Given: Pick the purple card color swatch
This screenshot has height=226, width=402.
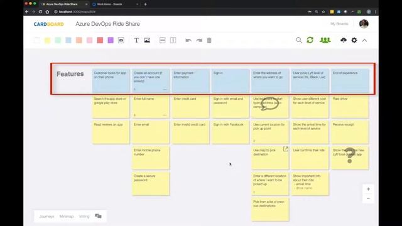Looking at the screenshot, I should point(111,40).
